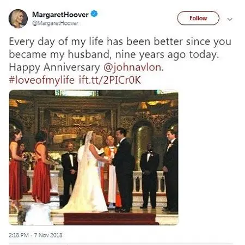The image size is (245, 245).
Task: Open the @johnavlon mention
Action: [132, 68]
